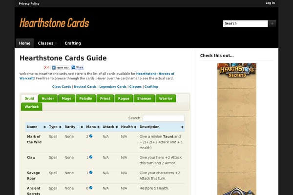Open the Hearthstone: Heroes of Warcraft link

(155, 74)
